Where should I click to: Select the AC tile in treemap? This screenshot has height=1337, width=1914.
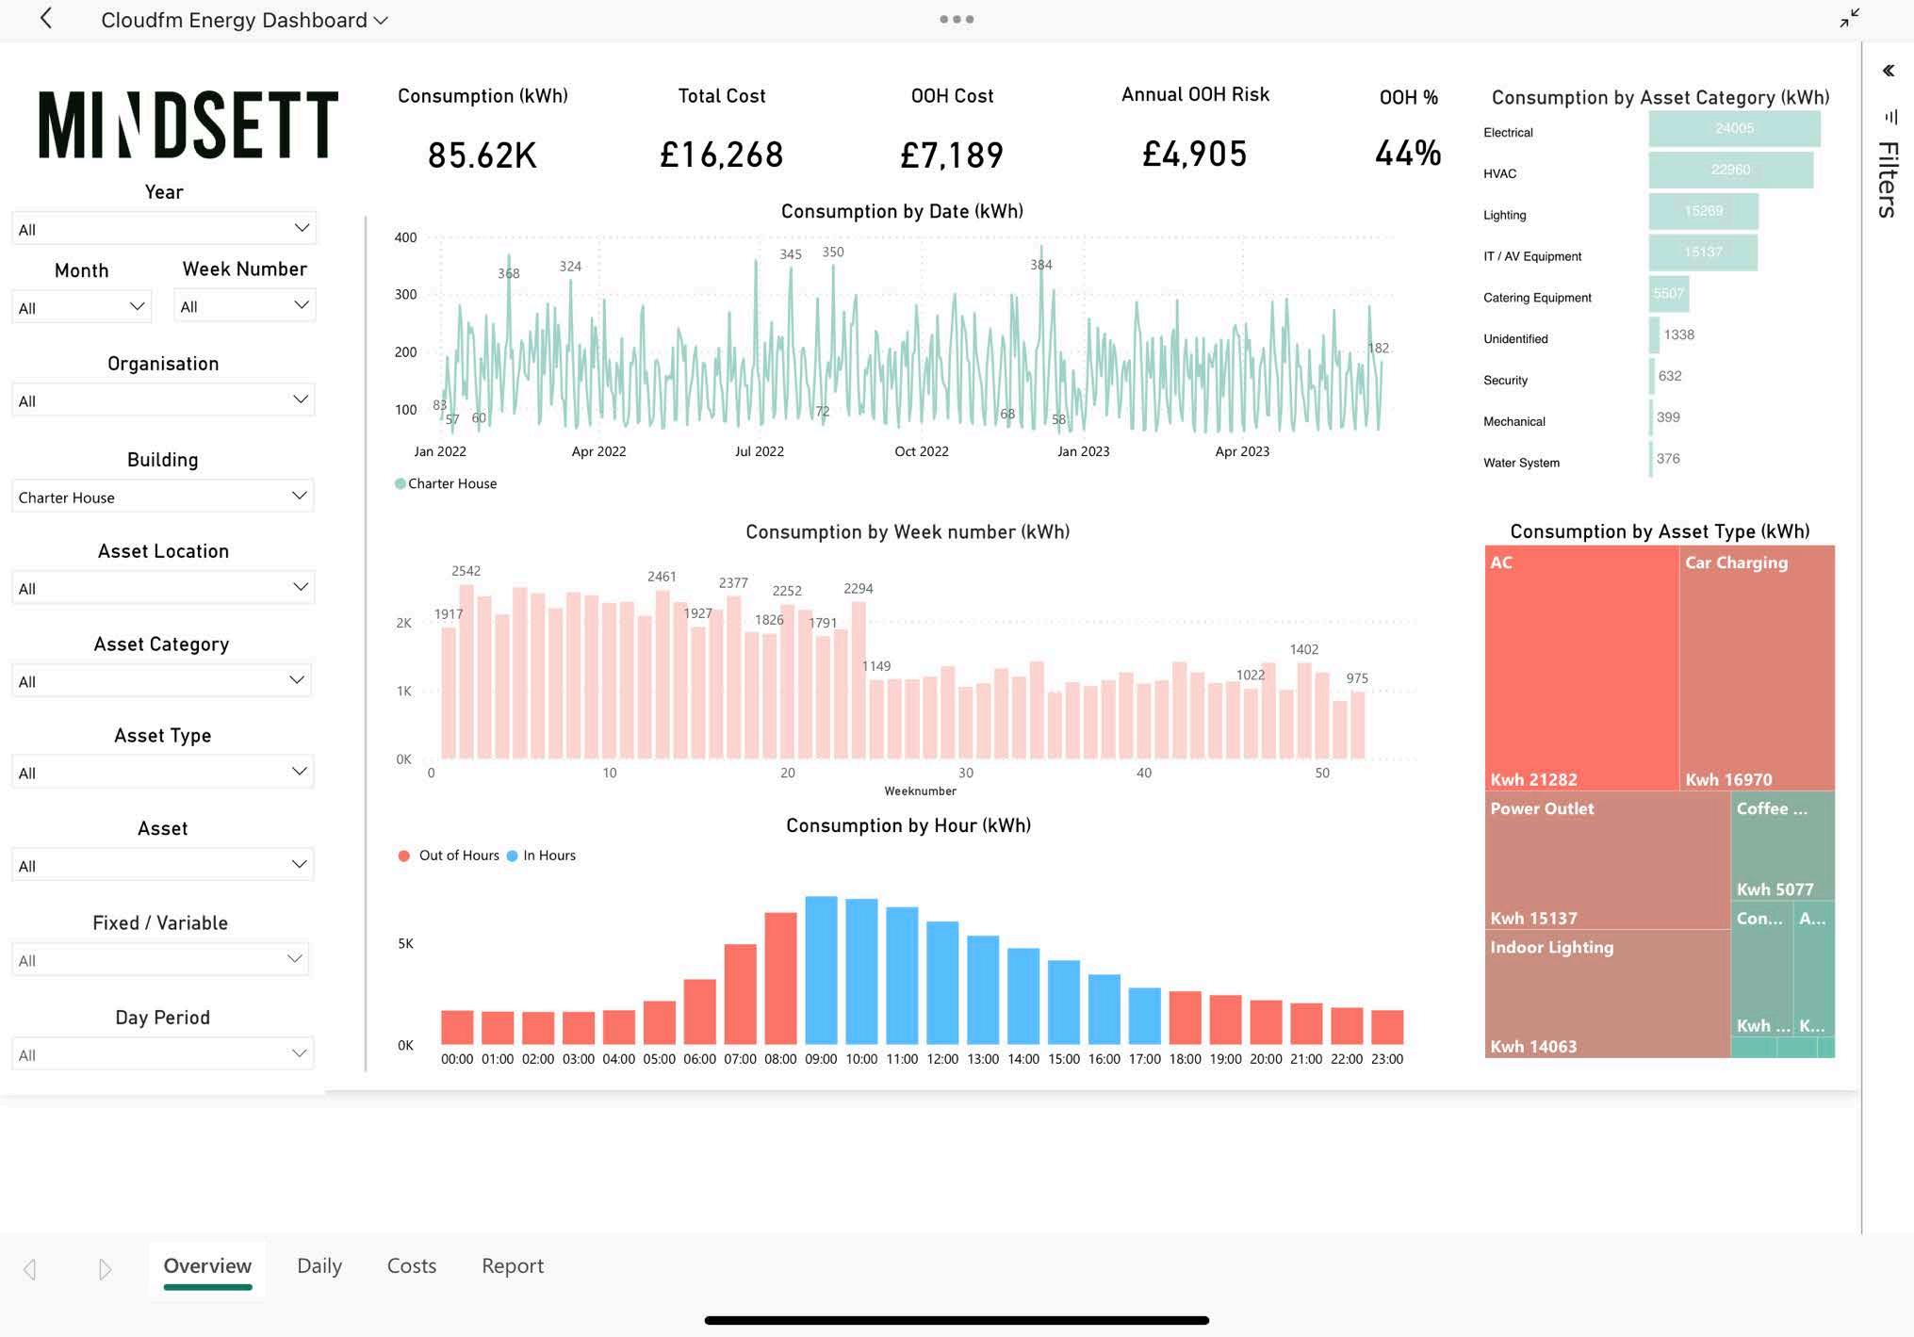(x=1580, y=667)
